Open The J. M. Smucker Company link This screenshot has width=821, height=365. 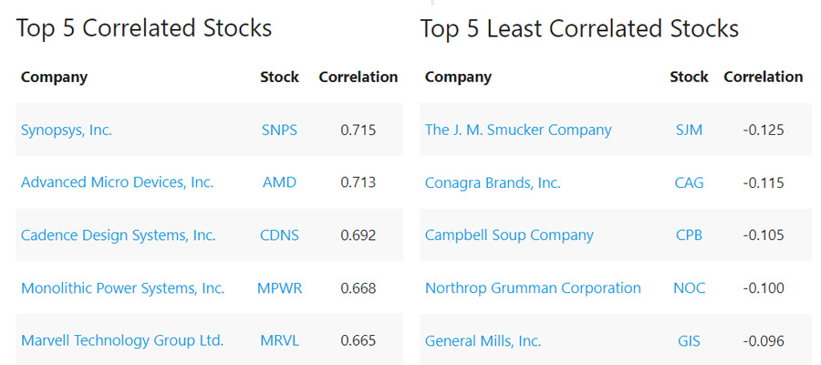coord(518,130)
